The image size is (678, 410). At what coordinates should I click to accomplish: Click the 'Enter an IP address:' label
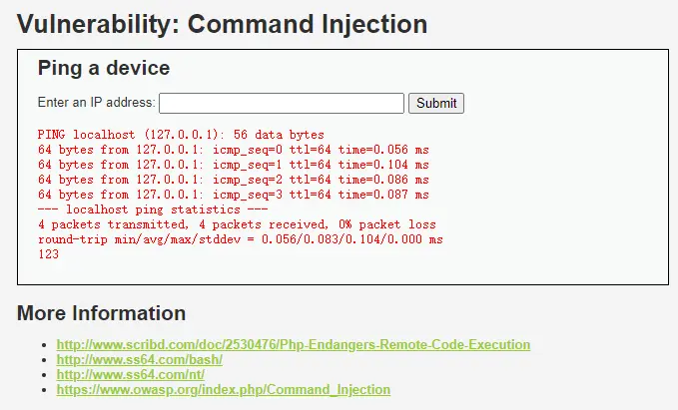click(x=97, y=103)
